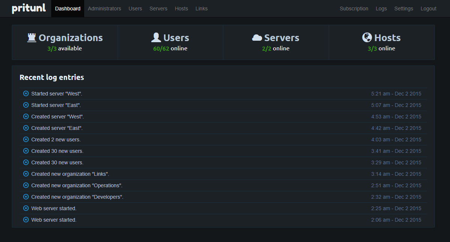Click the Servers cloud icon
The image size is (450, 242).
[x=257, y=37]
